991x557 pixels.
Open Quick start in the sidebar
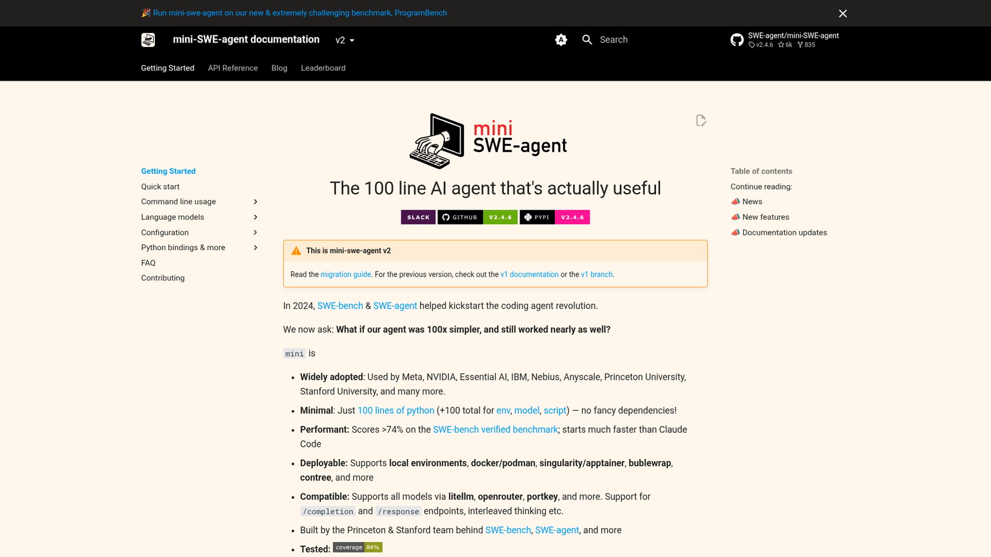160,186
